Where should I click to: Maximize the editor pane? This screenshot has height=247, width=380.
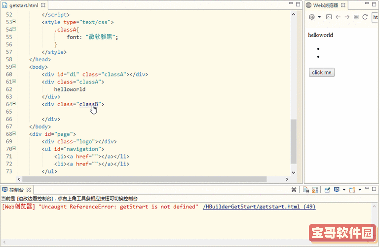tap(298, 4)
